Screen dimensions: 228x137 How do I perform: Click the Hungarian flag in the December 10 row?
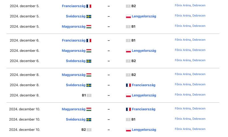[x=89, y=109]
